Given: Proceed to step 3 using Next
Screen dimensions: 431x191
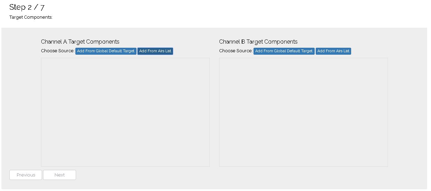Looking at the screenshot, I should pos(59,175).
